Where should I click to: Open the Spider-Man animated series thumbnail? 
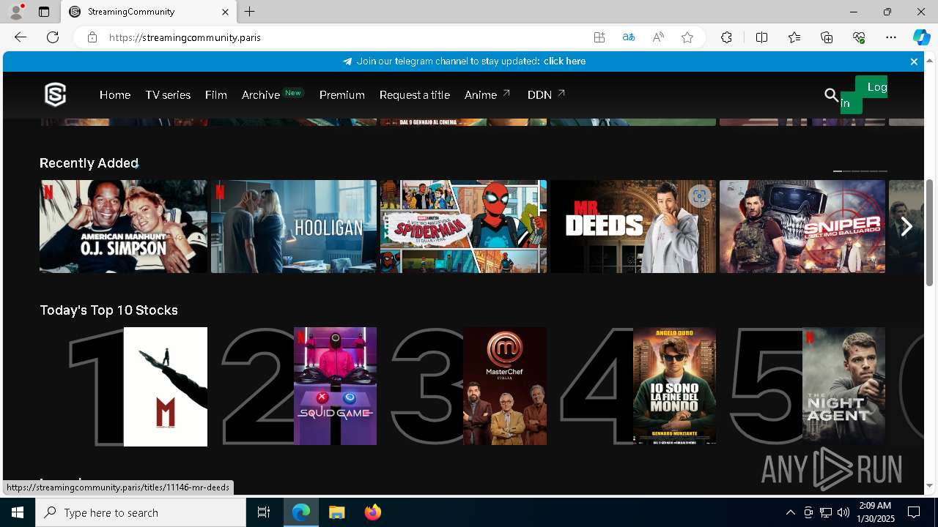463,226
